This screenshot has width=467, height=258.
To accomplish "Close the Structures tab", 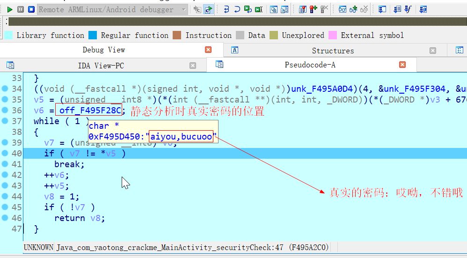I will pos(433,51).
